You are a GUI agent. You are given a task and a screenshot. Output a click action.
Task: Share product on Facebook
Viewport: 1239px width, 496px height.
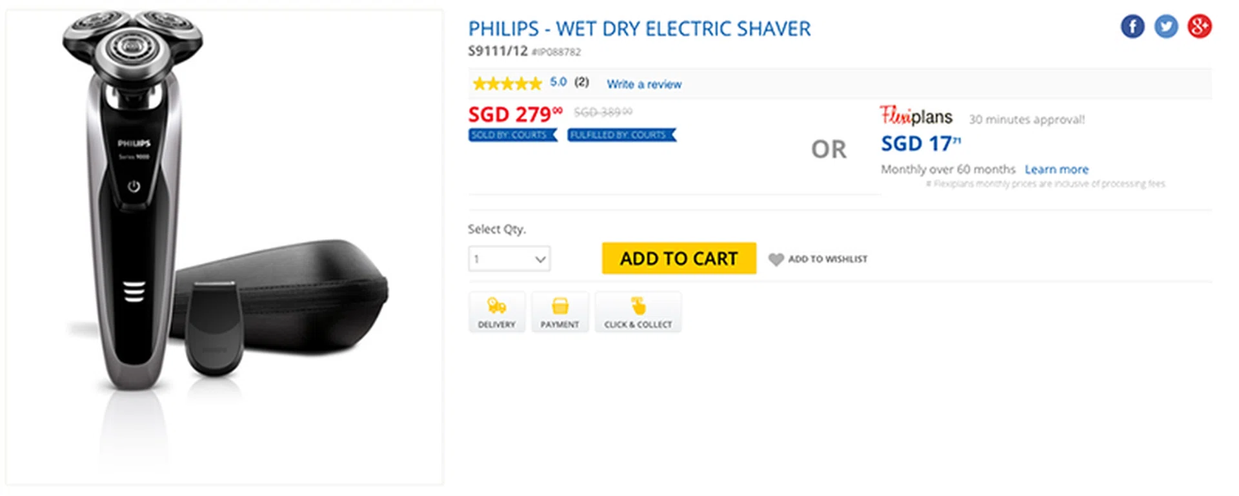(1133, 26)
